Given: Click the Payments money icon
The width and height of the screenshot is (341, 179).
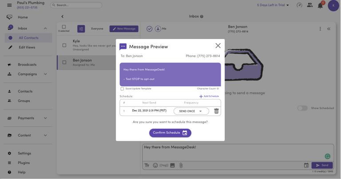Looking at the screenshot, I should pyautogui.click(x=9, y=118).
